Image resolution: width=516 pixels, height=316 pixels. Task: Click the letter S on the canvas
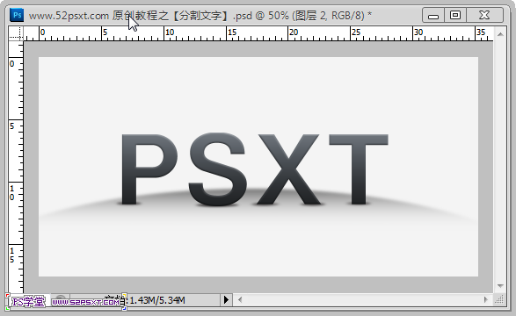217,169
